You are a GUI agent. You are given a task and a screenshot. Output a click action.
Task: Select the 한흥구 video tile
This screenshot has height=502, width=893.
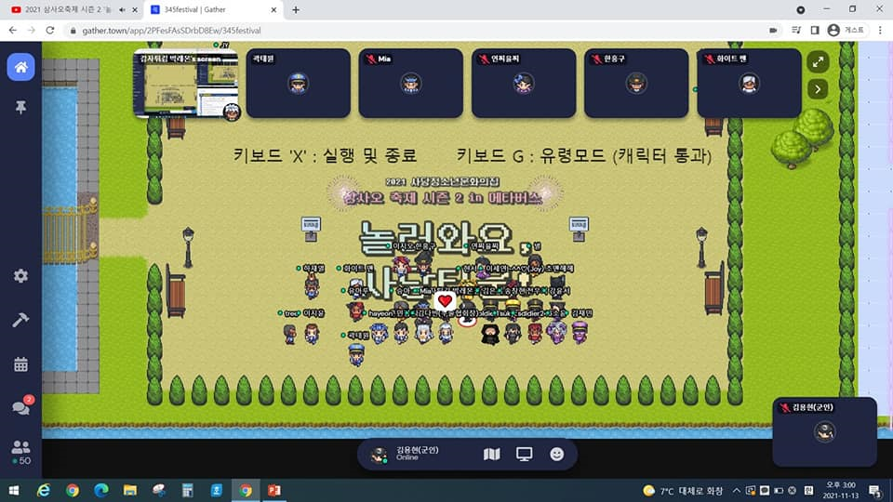(x=636, y=83)
